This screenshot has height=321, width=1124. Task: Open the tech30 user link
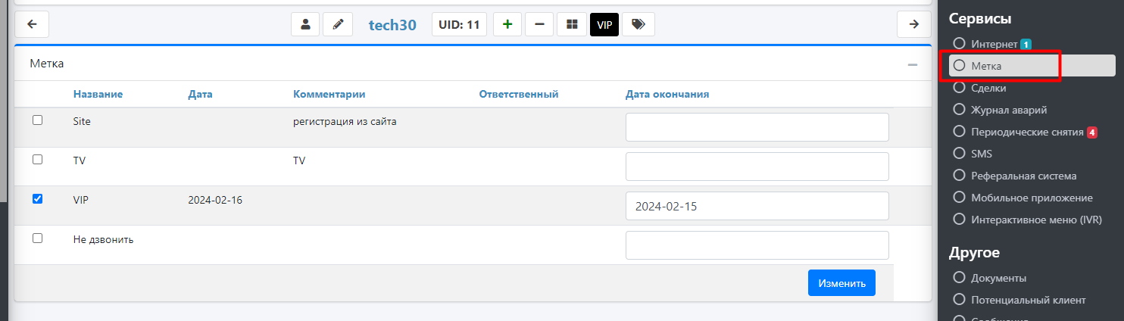tap(392, 24)
